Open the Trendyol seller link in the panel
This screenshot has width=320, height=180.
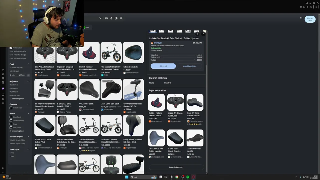click(158, 43)
